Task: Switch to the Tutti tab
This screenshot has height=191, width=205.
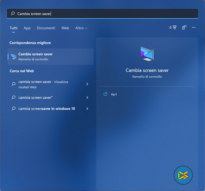Action: [13, 28]
